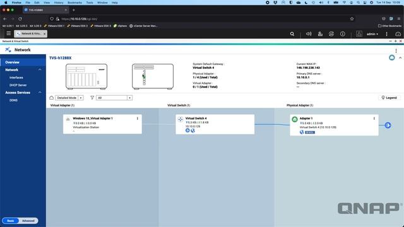The height and width of the screenshot is (227, 404).
Task: Reload the page in Firefox
Action: click(x=20, y=19)
